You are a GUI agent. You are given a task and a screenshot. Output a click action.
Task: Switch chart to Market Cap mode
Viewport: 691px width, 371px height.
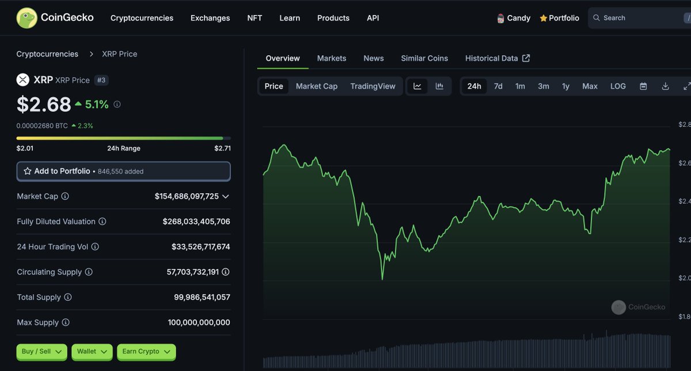[316, 86]
